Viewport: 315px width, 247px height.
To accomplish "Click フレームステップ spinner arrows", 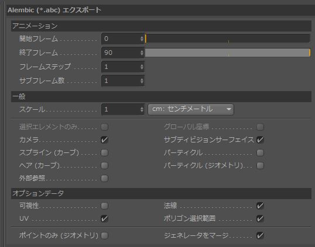I will tap(142, 67).
